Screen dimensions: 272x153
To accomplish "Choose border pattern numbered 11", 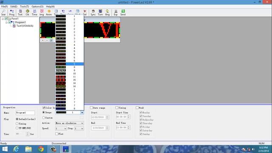I will click(70, 76).
